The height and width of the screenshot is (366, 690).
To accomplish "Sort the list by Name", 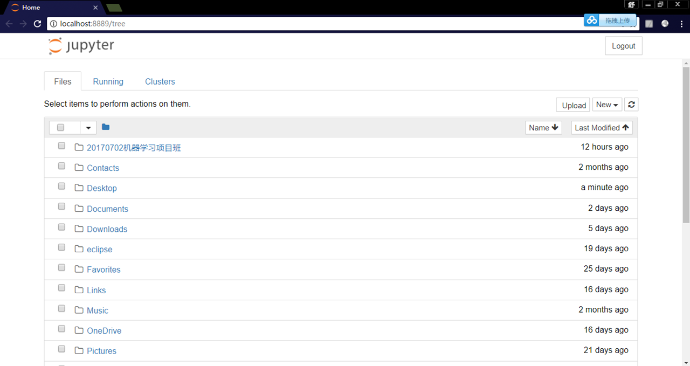I will (543, 128).
